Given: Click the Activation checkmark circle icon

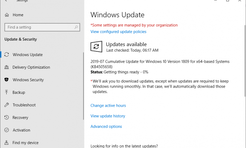Looking at the screenshot, I should pos(7,130).
